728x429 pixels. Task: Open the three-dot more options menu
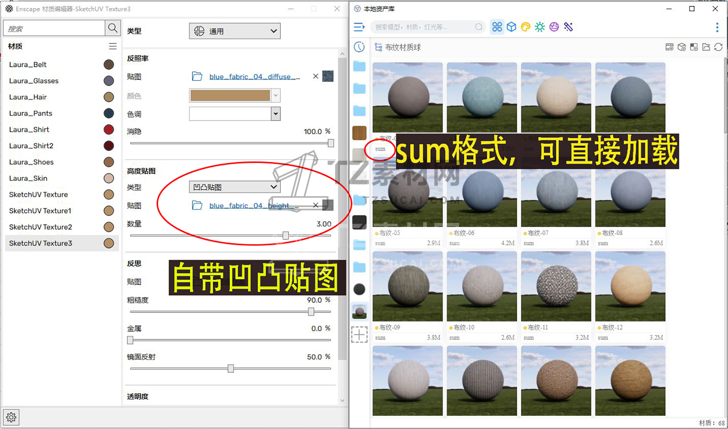[717, 27]
